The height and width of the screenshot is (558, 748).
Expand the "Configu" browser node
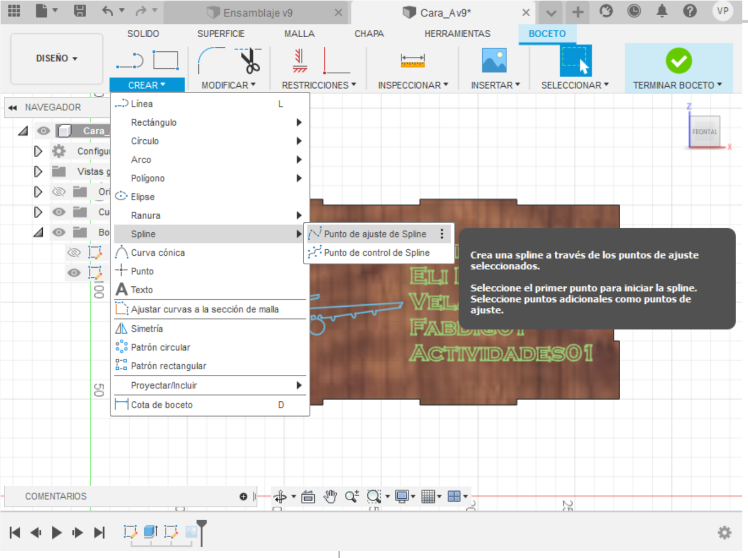point(38,151)
